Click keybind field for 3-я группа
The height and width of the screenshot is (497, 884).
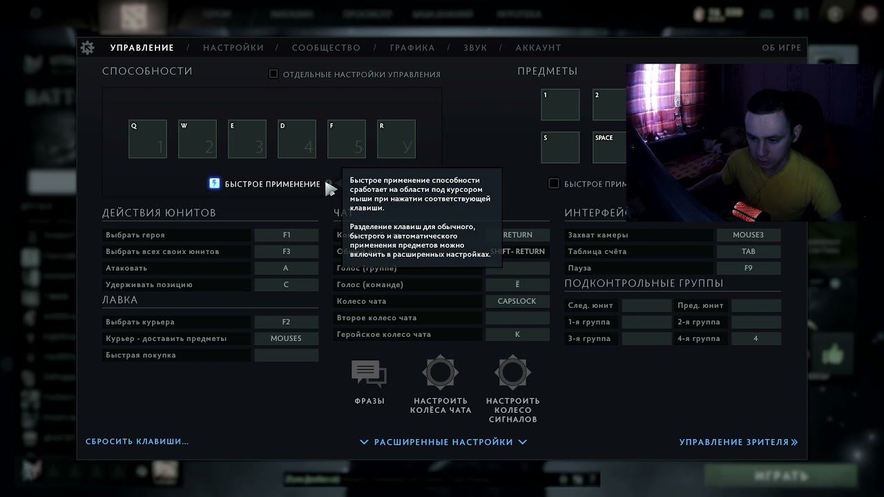point(646,338)
